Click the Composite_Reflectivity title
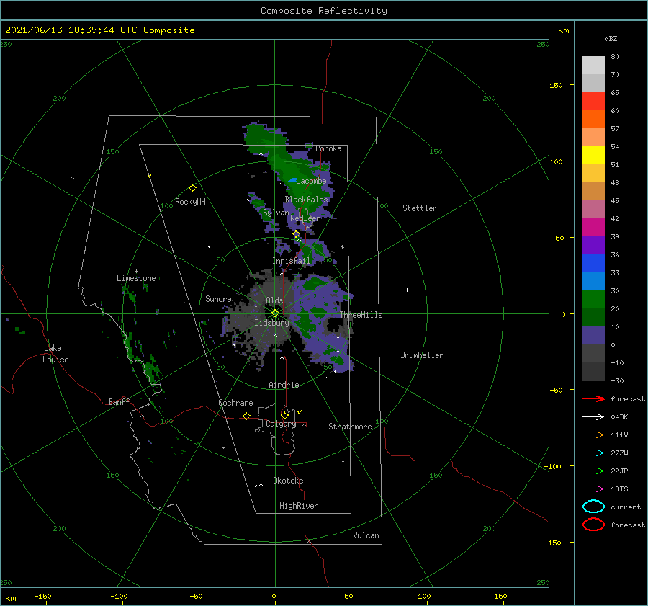The width and height of the screenshot is (648, 606). pyautogui.click(x=324, y=11)
